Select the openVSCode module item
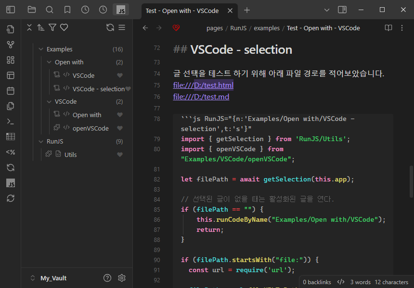 point(91,129)
